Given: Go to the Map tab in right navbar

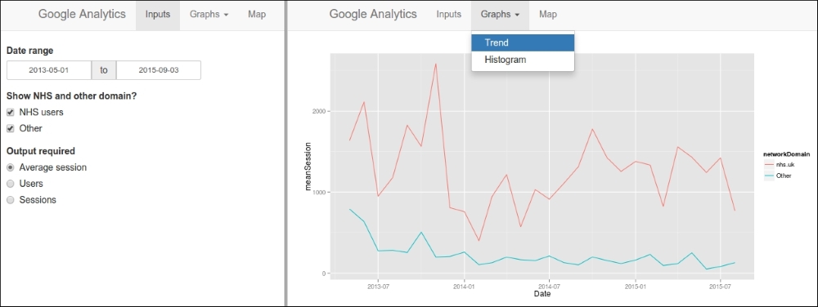Looking at the screenshot, I should [548, 15].
